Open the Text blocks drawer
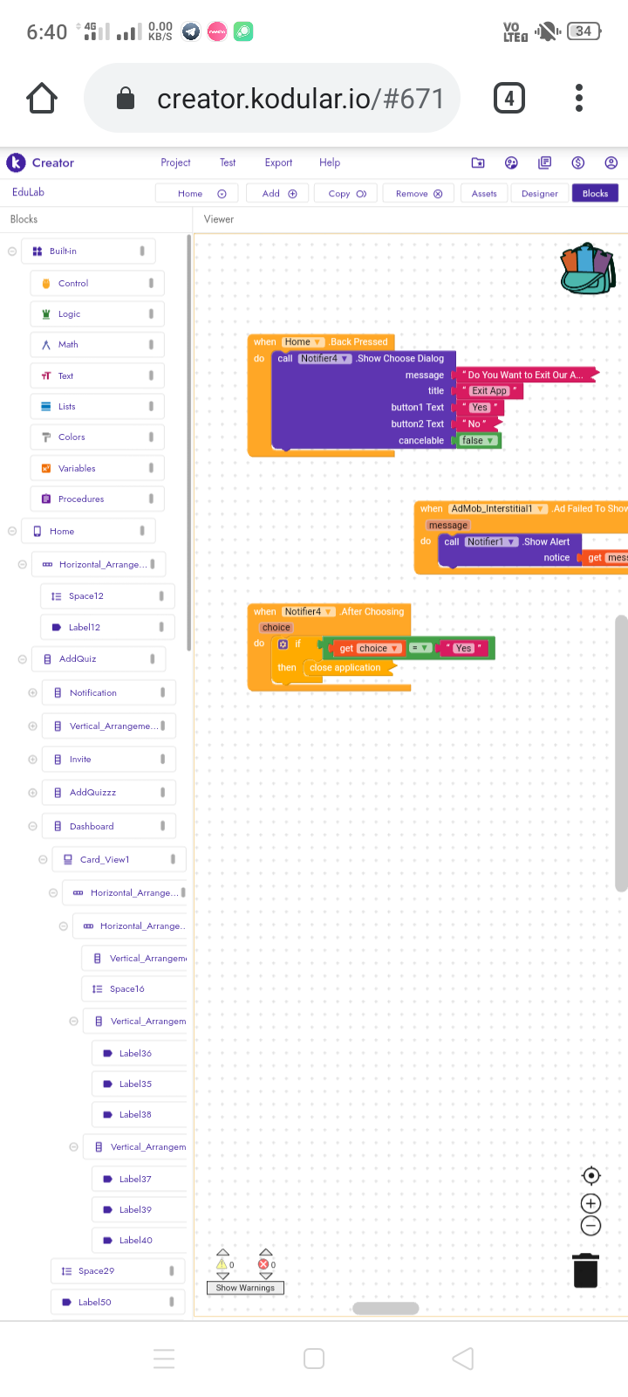Screen dimensions: 628x1397 tap(97, 375)
